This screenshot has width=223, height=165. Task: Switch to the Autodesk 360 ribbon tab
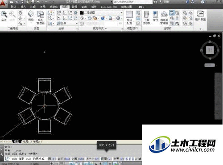point(109,7)
